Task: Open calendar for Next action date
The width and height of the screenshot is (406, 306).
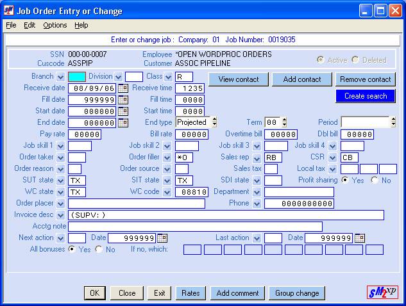Action: click(162, 238)
